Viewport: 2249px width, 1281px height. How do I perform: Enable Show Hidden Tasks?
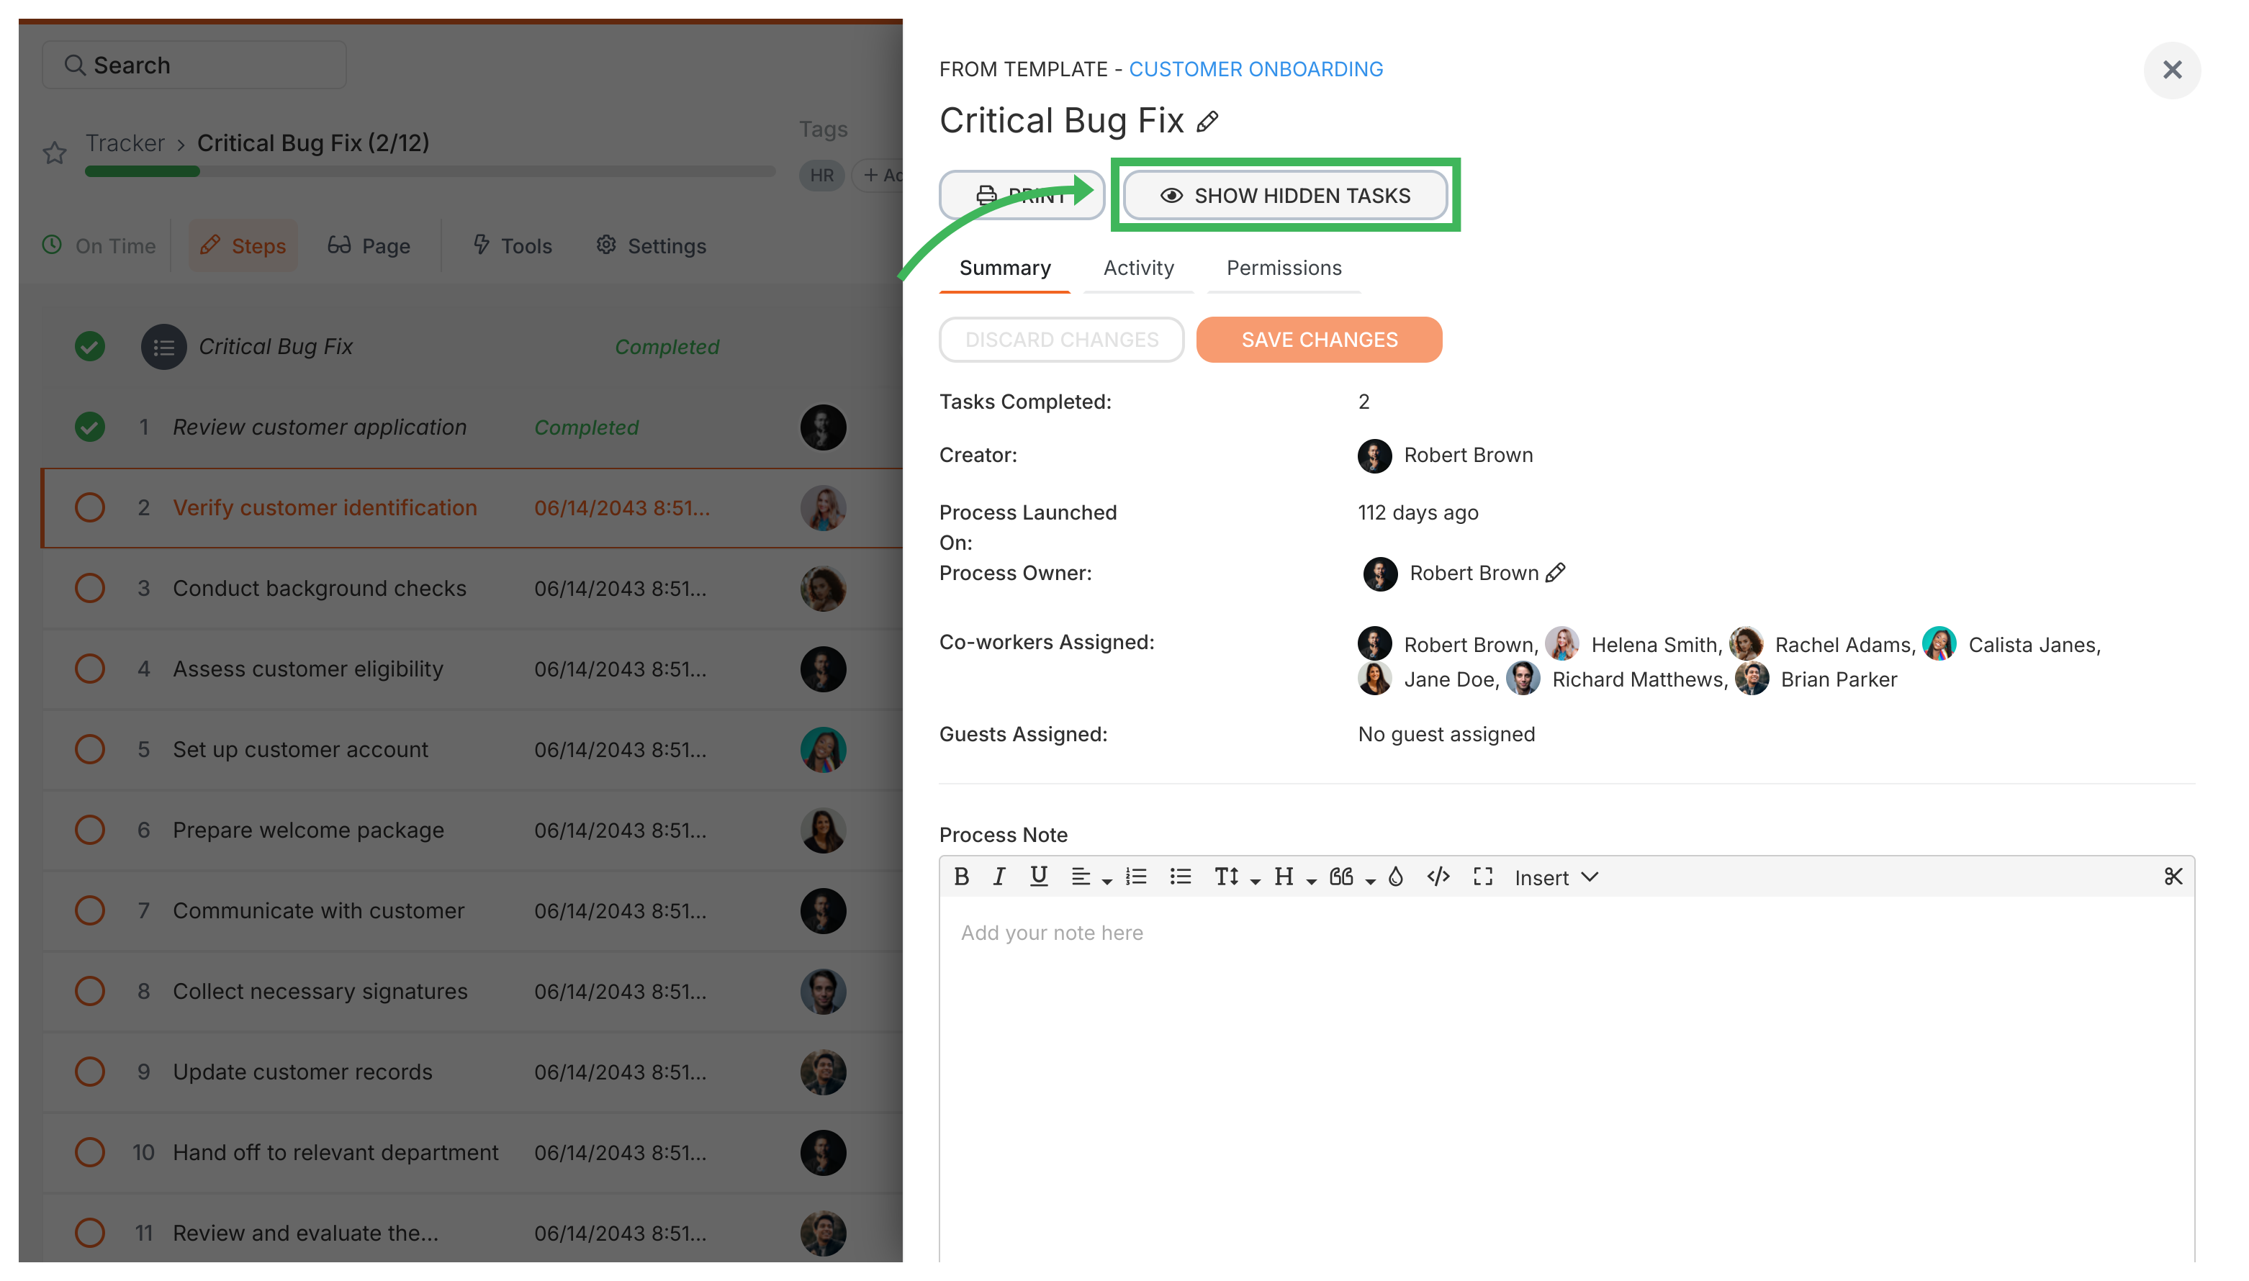1284,195
